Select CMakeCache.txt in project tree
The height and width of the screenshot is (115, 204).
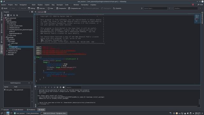pos(14,28)
